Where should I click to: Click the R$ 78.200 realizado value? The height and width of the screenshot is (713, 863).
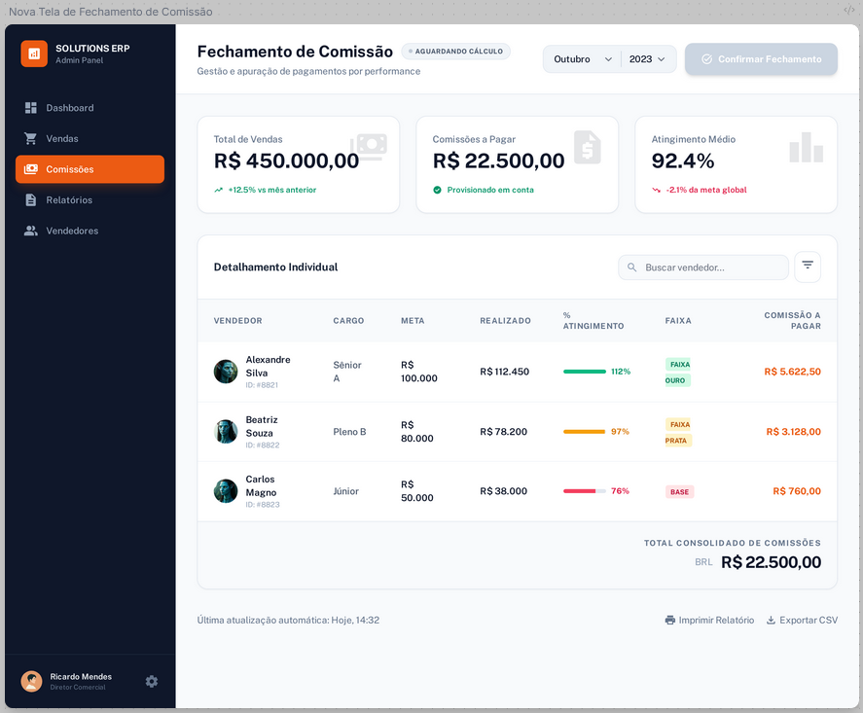(x=504, y=431)
